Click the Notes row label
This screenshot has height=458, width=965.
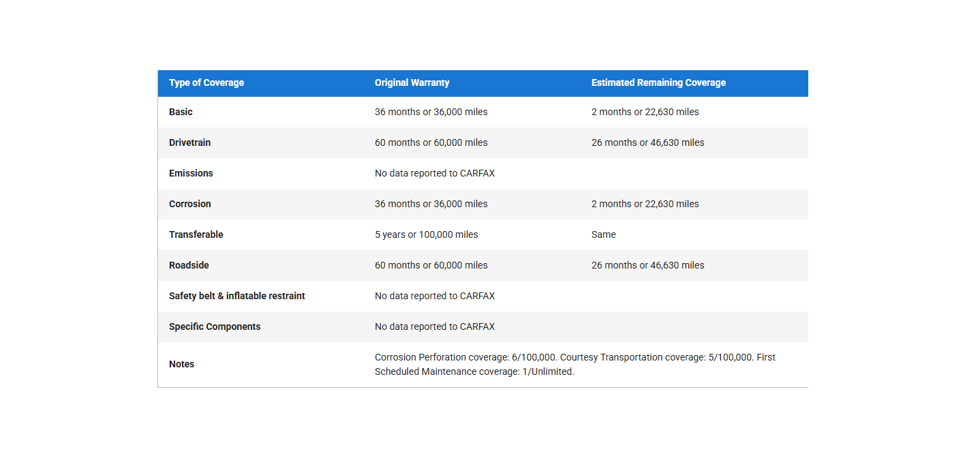[x=181, y=364]
